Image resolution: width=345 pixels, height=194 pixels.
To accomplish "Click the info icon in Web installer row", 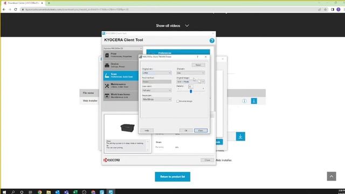I will (x=244, y=101).
